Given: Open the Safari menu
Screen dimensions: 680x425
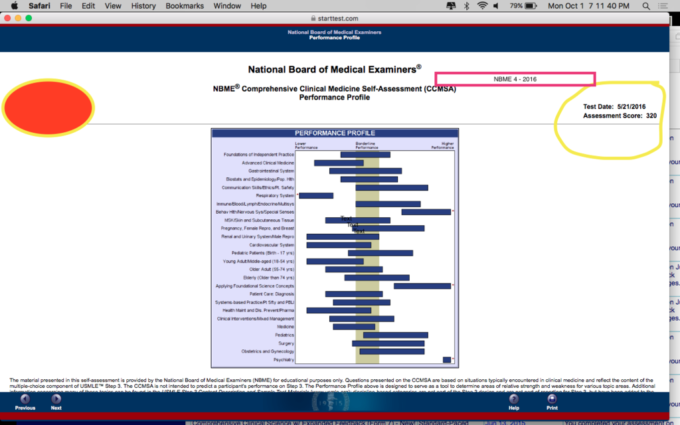Looking at the screenshot, I should point(39,6).
